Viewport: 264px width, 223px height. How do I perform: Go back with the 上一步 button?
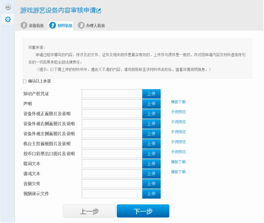click(89, 211)
